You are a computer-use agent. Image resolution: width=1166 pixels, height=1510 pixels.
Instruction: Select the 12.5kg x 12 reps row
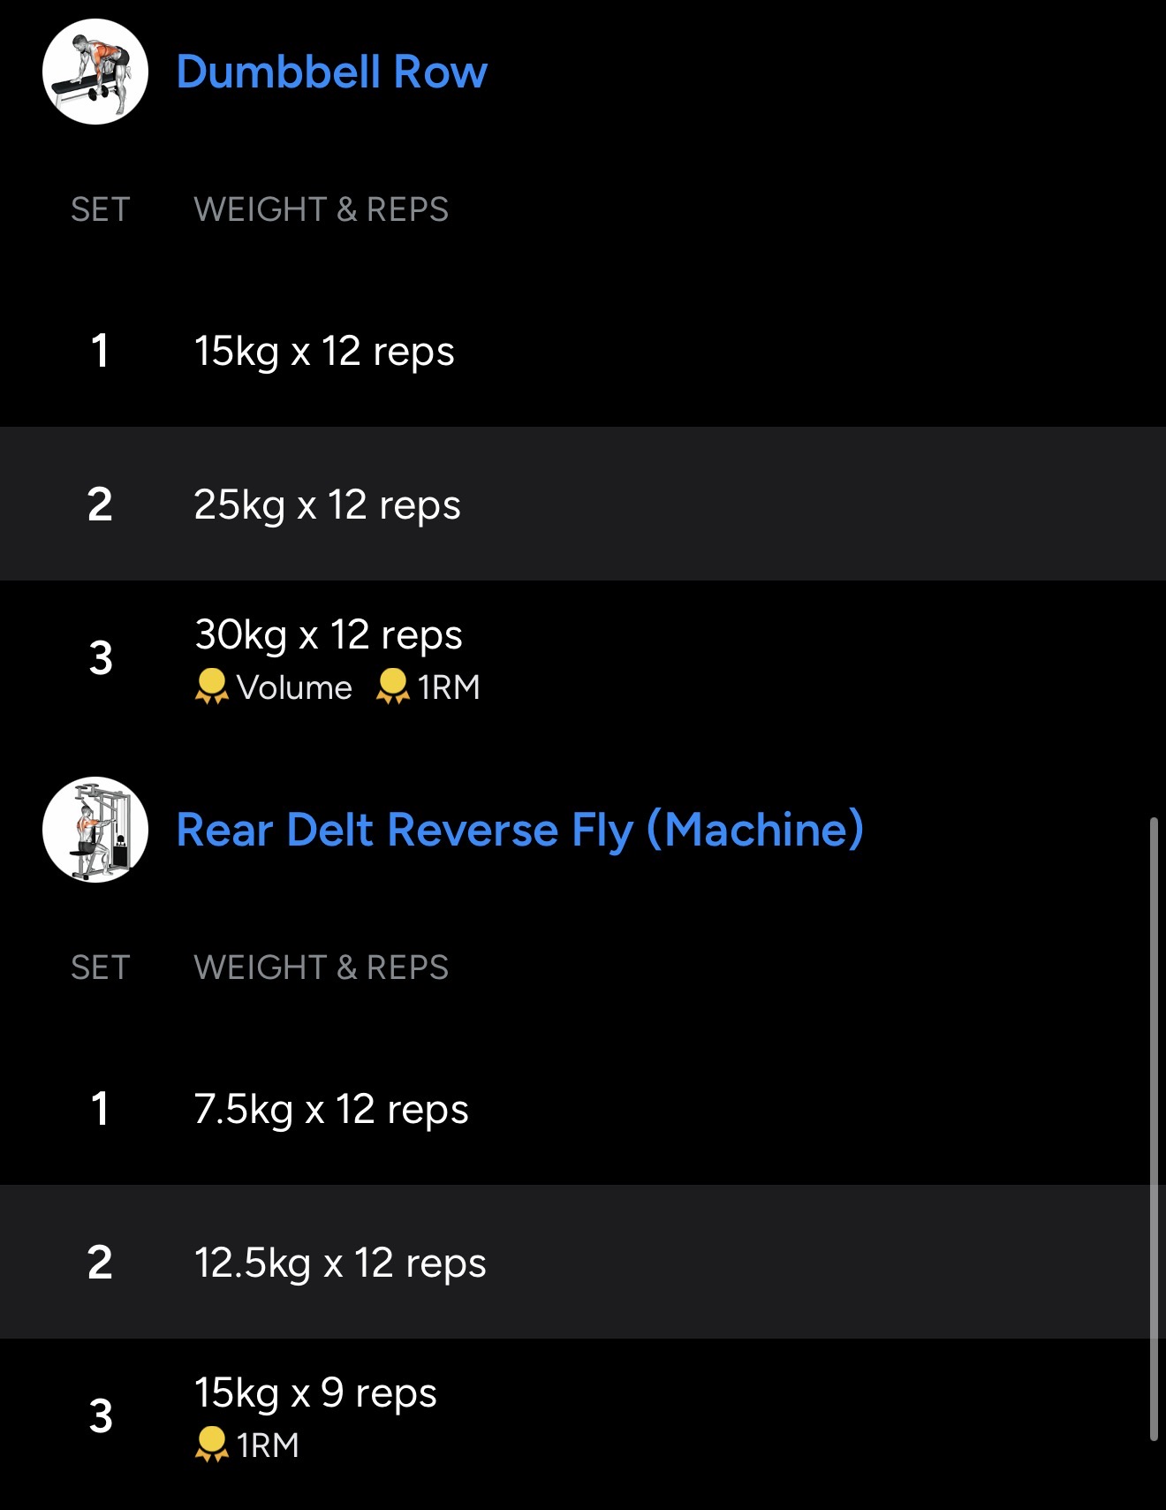point(340,1263)
